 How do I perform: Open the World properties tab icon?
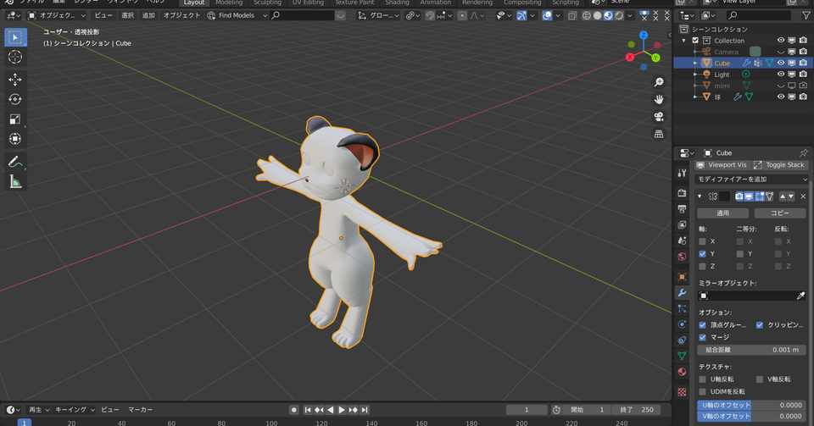click(682, 257)
